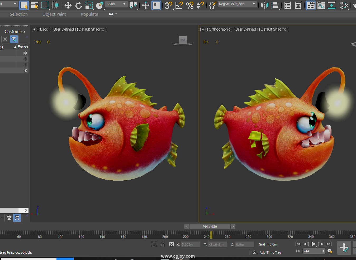Open the Curve Editor

pos(321,5)
